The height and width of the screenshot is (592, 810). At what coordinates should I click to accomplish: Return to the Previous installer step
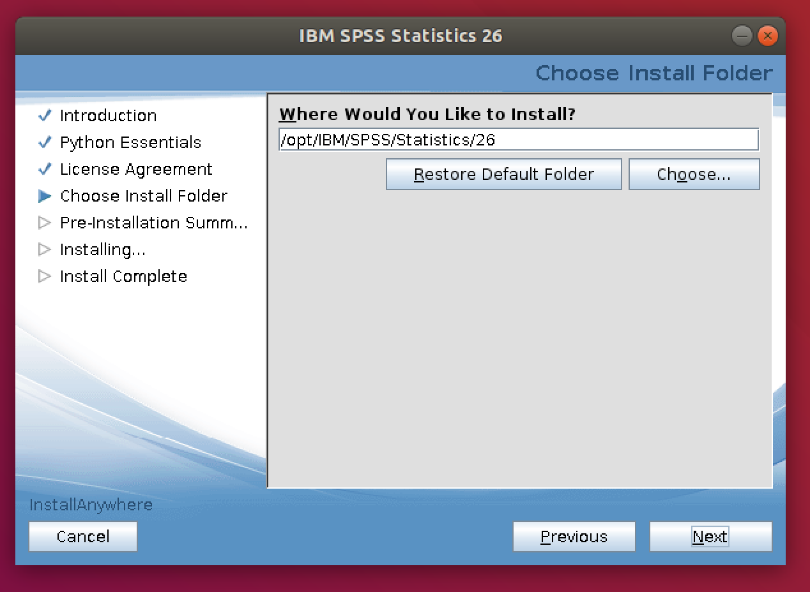[574, 536]
